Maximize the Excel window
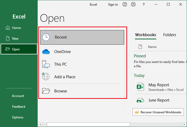The height and width of the screenshot is (127, 187). pos(168,5)
